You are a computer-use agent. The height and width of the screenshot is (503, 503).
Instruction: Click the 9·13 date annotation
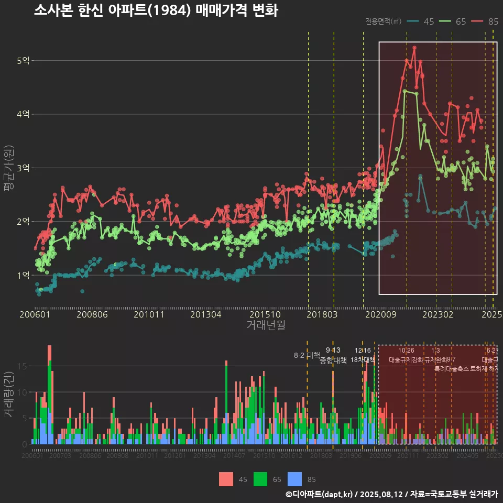[x=333, y=351]
